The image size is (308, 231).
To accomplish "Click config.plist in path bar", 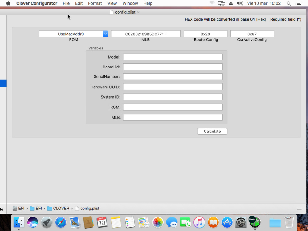I will pyautogui.click(x=87, y=208).
